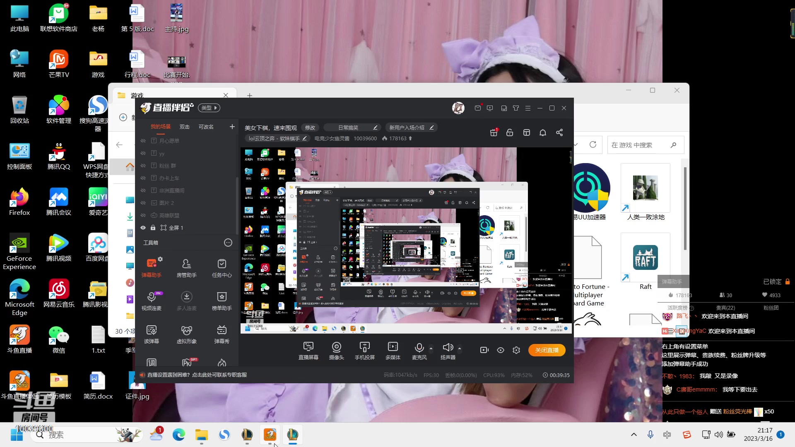Open 弹幕秀 tool
795x447 pixels.
pos(222,334)
